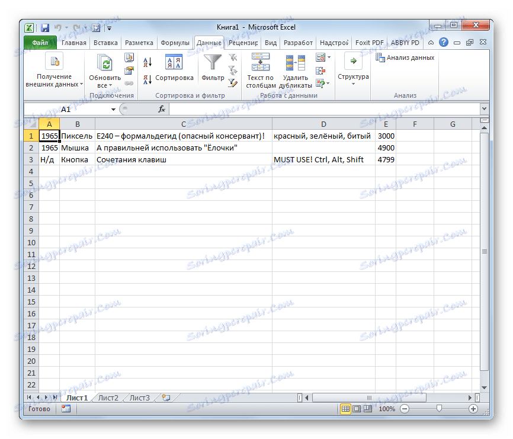This screenshot has height=439, width=513.
Task: Click Удалить дубликаты button
Action: [x=296, y=71]
